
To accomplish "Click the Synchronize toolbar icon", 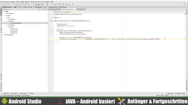I will pyautogui.click(x=6, y=4).
